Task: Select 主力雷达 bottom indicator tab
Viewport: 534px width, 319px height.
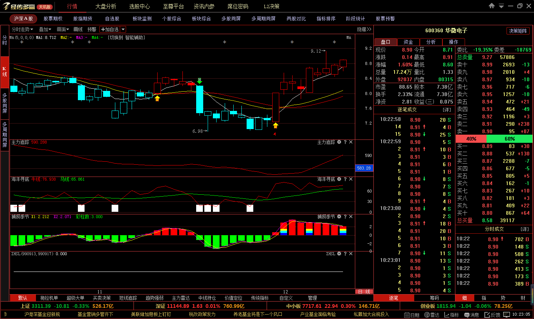Action: coord(181,298)
